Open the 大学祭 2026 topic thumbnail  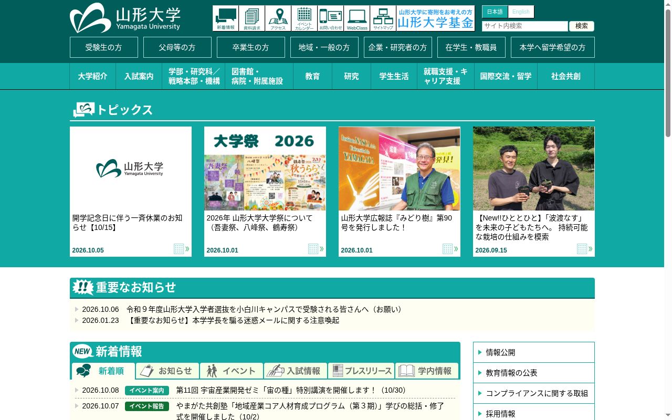point(265,169)
